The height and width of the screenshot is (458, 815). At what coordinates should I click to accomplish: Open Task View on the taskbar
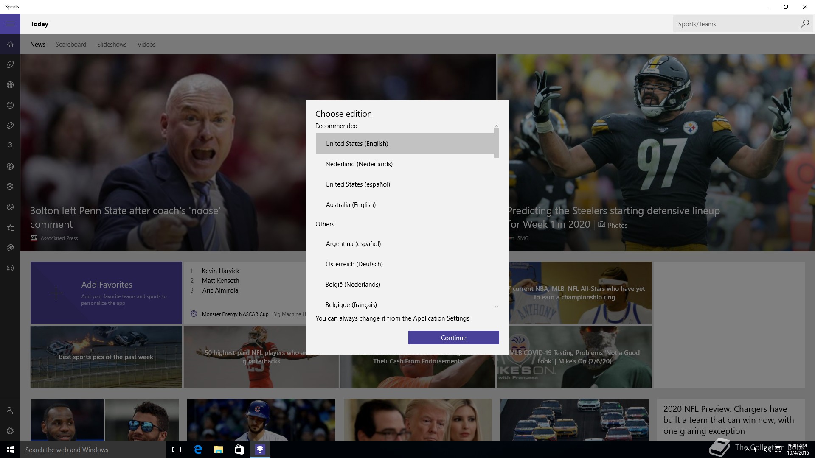177,450
